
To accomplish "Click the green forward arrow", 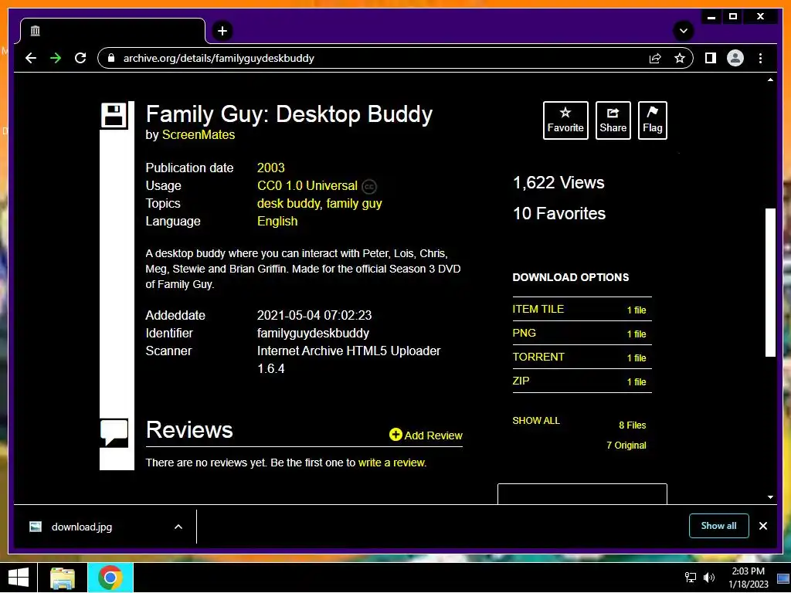I will tap(56, 58).
